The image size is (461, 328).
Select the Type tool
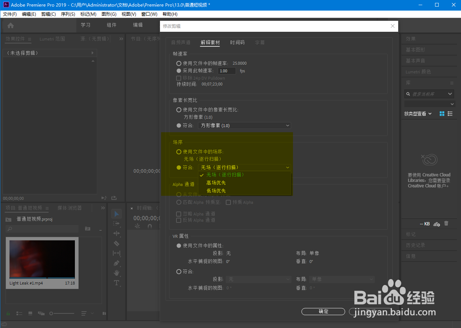[x=117, y=283]
